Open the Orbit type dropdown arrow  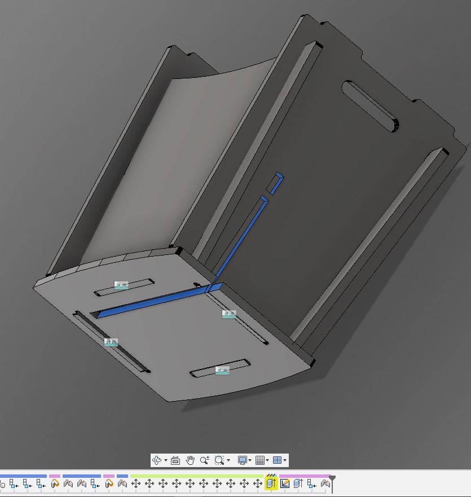tap(165, 460)
